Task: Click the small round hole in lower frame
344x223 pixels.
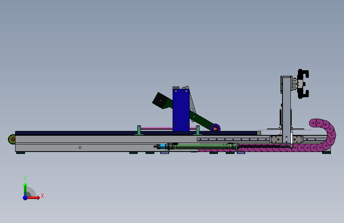Action: [80, 148]
